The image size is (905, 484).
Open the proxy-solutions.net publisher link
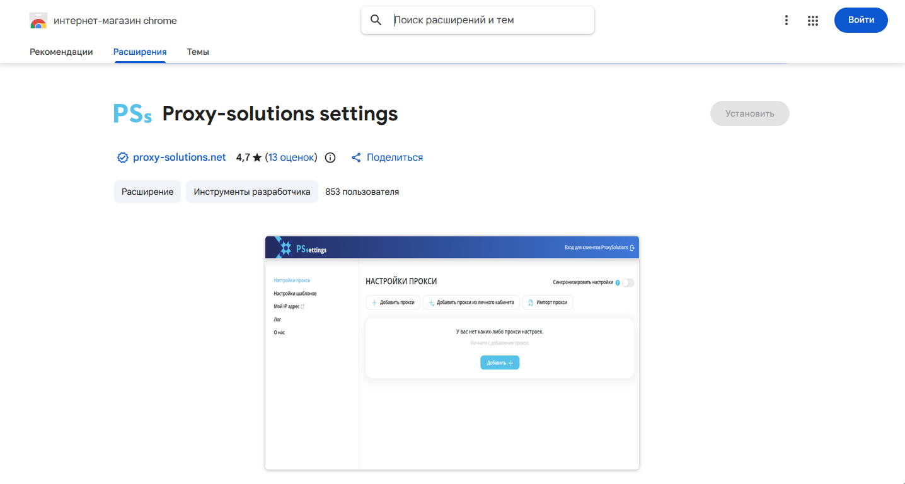coord(179,158)
